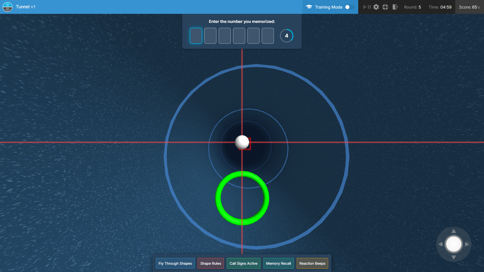Click the white joystick center knob
Image resolution: width=484 pixels, height=272 pixels.
(x=453, y=244)
